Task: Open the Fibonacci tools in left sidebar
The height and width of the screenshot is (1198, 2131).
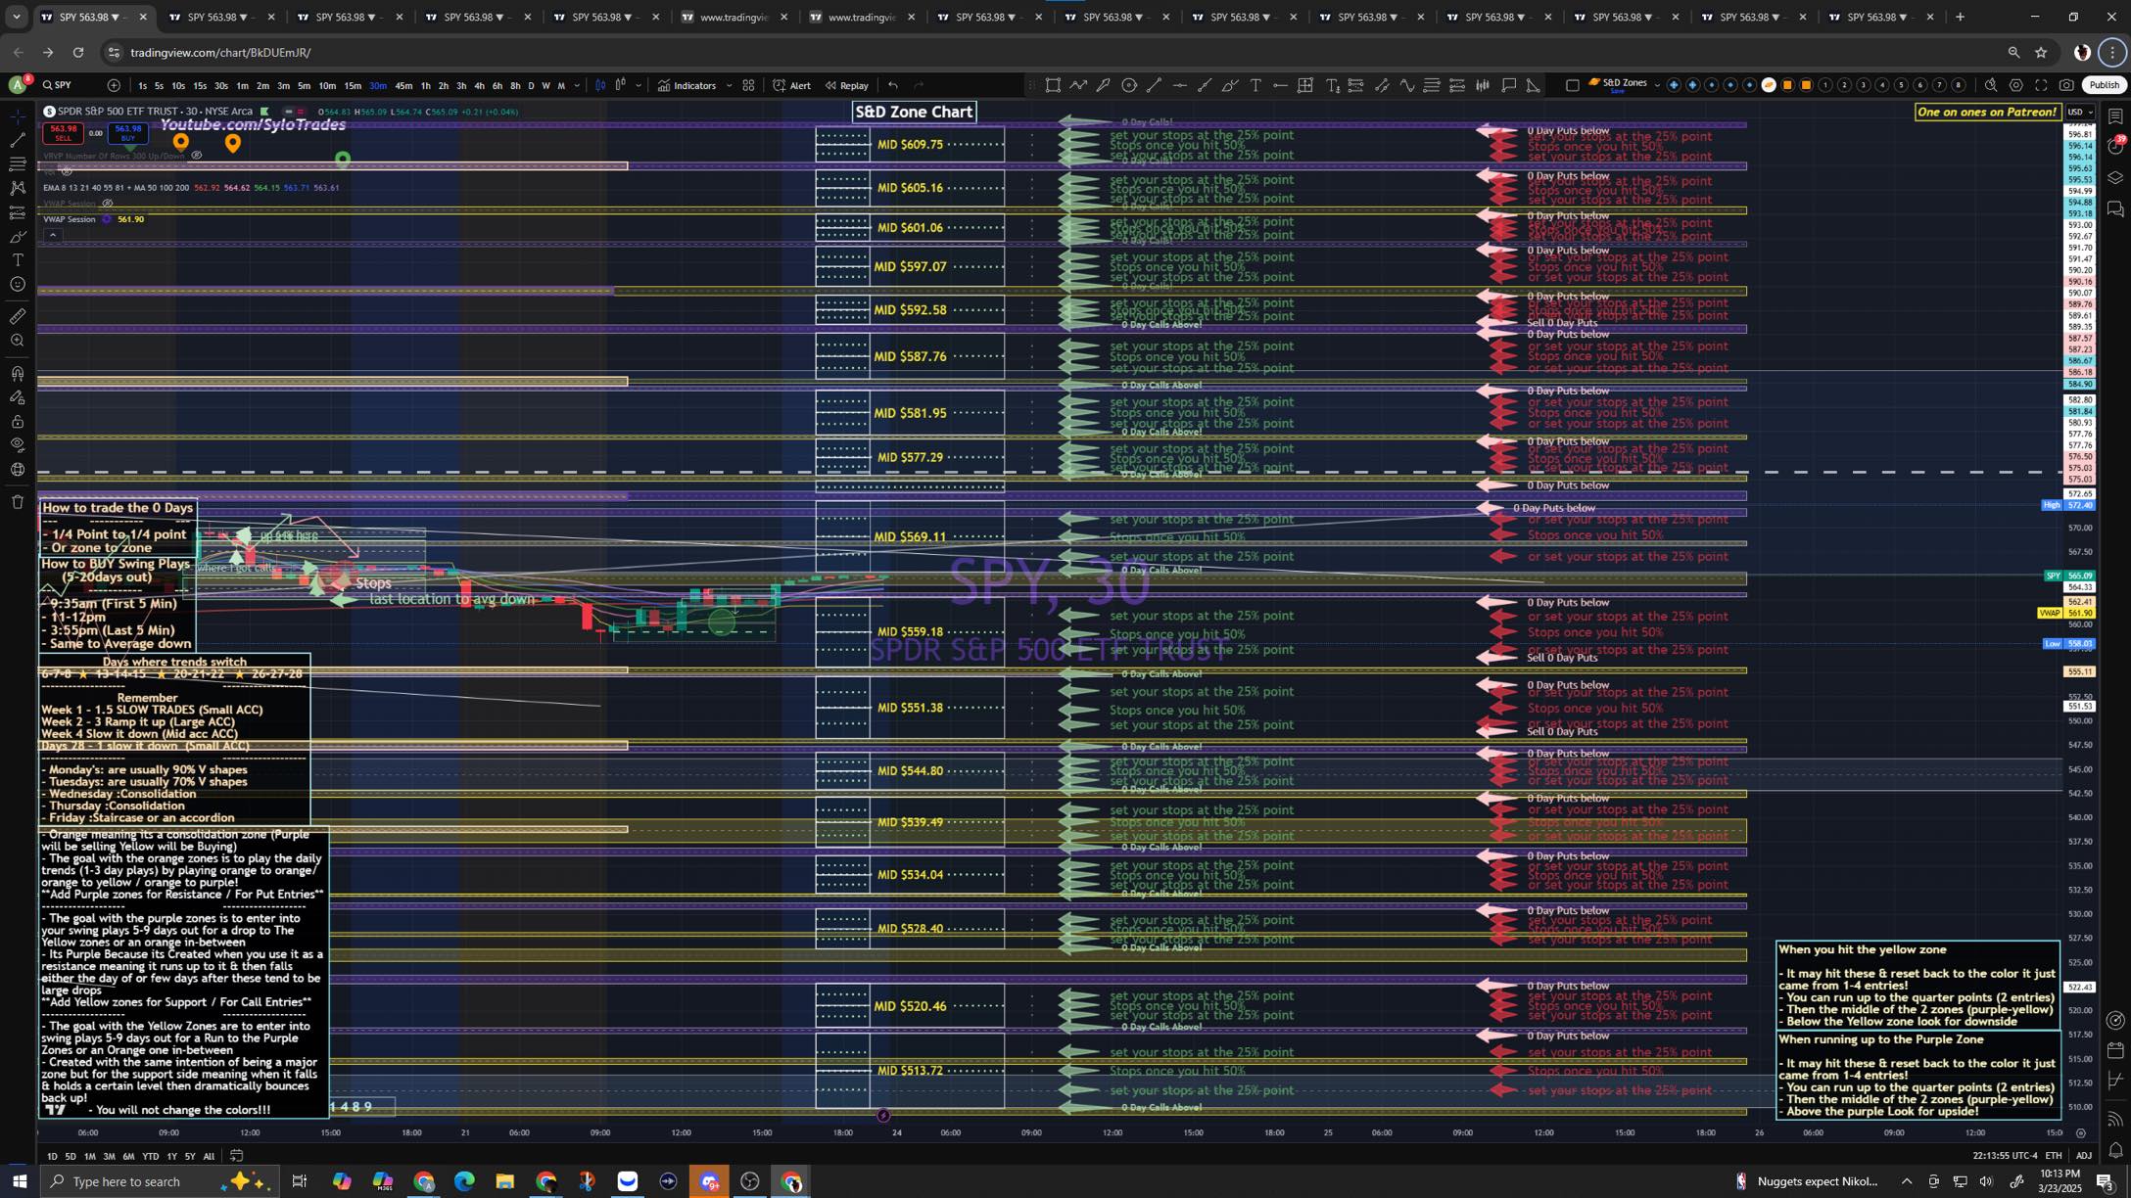Action: point(18,164)
